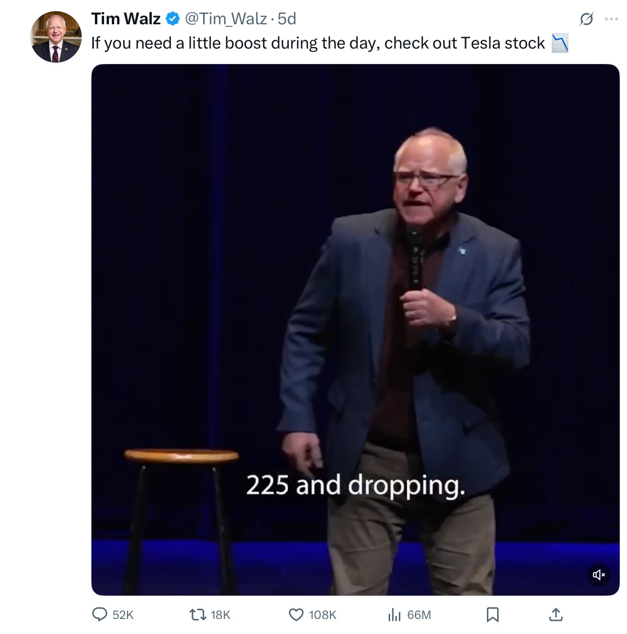
Task: Click the 5d timestamp
Action: [287, 18]
